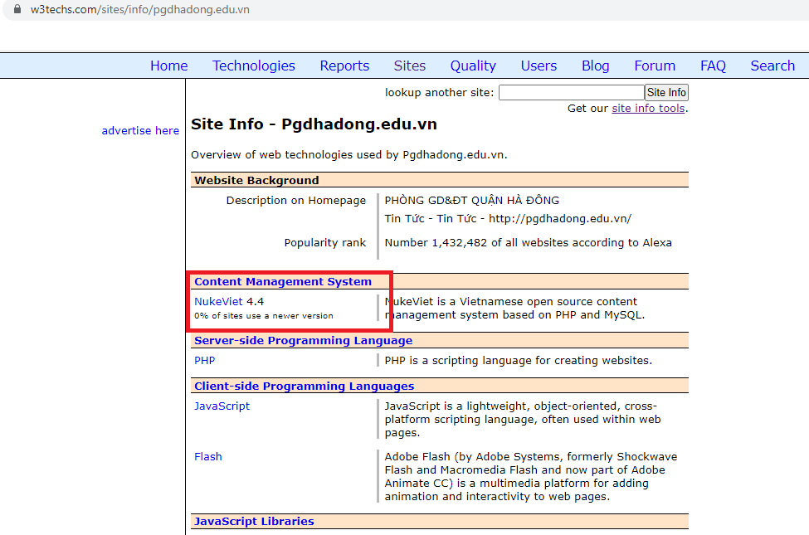
Task: Open the Client-side Programming Languages heading link
Action: [304, 386]
